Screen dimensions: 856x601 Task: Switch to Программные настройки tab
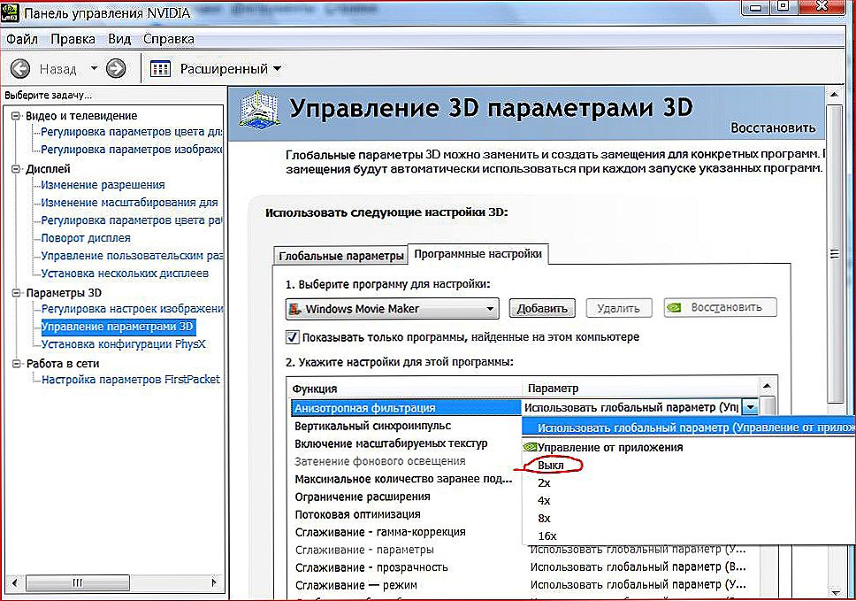pos(478,254)
